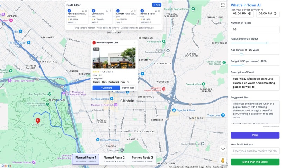Edit the Description of Event text box
Image resolution: width=282 pixels, height=168 pixels.
(255, 83)
